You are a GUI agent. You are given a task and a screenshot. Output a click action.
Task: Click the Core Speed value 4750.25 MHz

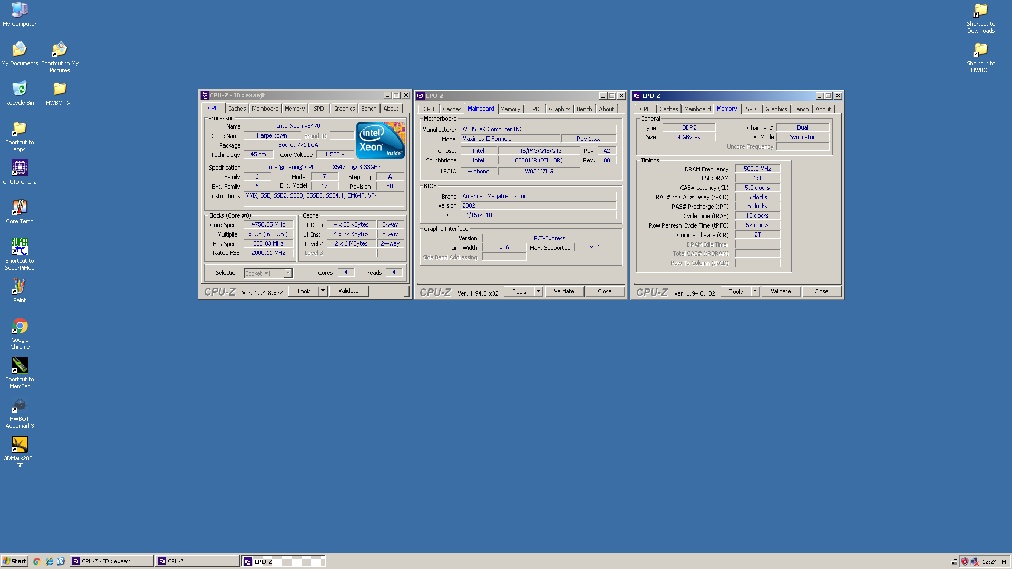[x=268, y=224]
